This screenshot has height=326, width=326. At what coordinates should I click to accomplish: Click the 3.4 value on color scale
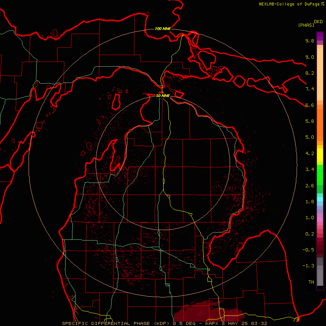click(310, 170)
